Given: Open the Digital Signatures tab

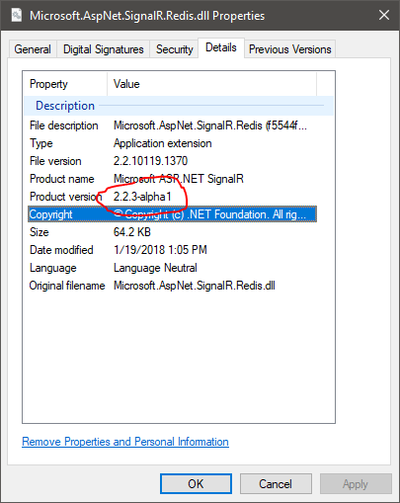Looking at the screenshot, I should [104, 49].
